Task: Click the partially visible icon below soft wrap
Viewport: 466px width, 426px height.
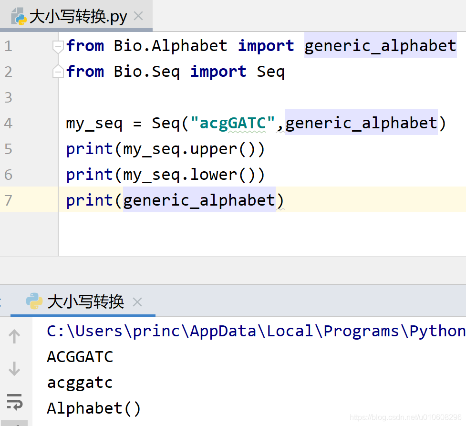Action: [15, 423]
